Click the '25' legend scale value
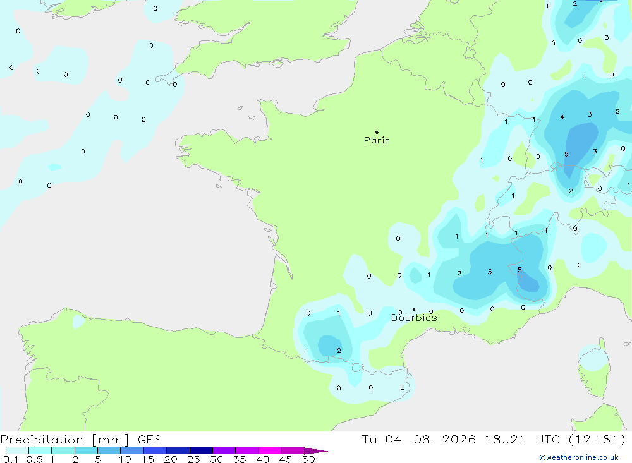 tap(194, 459)
